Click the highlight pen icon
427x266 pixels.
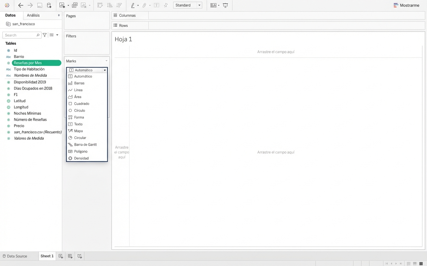[133, 5]
